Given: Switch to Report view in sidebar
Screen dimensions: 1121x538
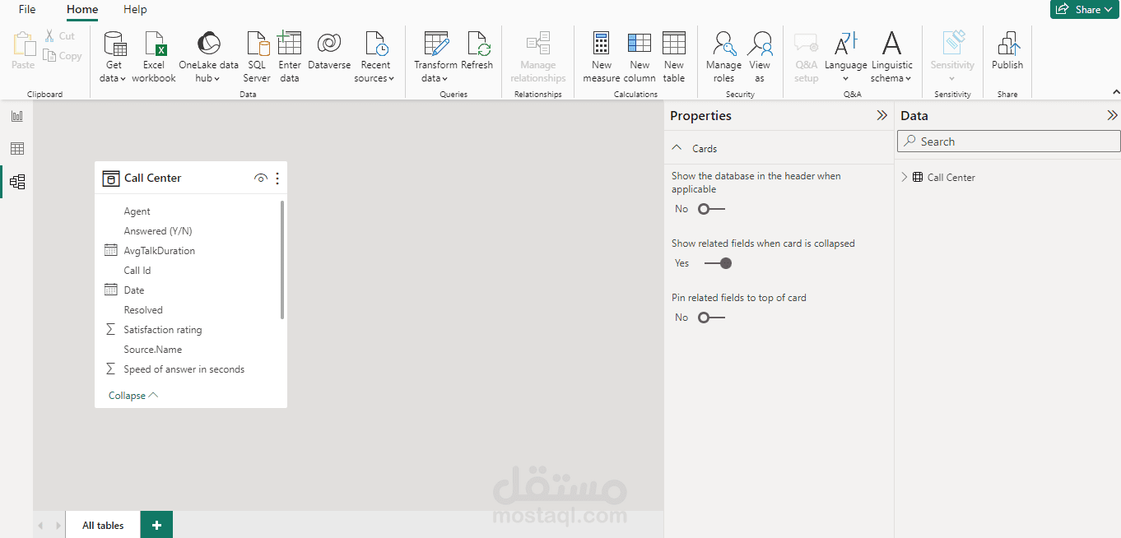Looking at the screenshot, I should 16,116.
